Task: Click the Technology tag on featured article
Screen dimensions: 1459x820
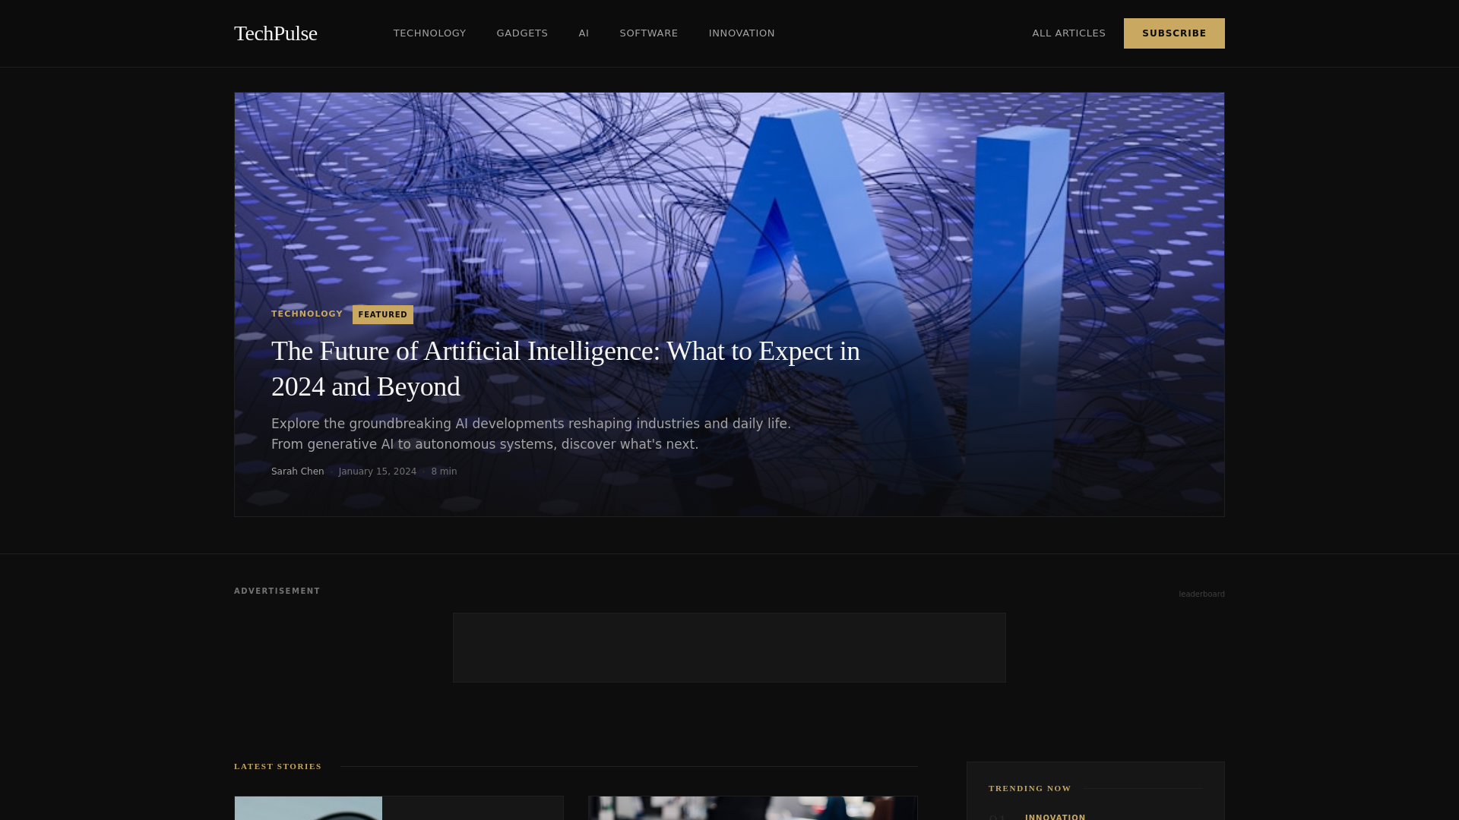Action: pos(307,314)
